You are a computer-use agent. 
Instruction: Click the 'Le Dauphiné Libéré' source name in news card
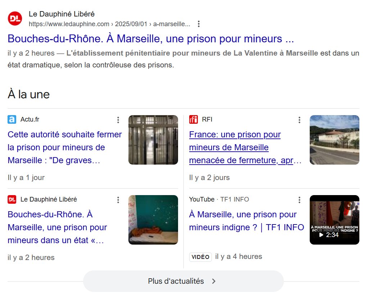pos(49,199)
